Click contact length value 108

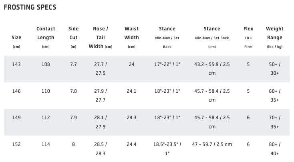pos(46,64)
